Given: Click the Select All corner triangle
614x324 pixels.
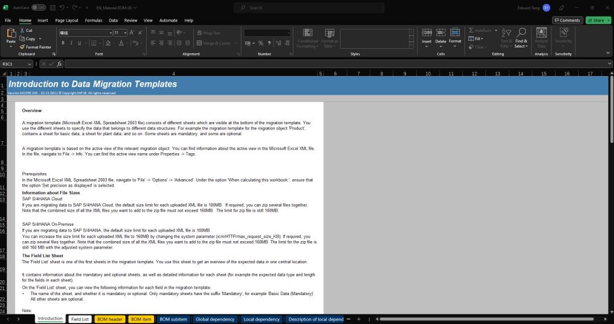Looking at the screenshot, I should coord(4,73).
